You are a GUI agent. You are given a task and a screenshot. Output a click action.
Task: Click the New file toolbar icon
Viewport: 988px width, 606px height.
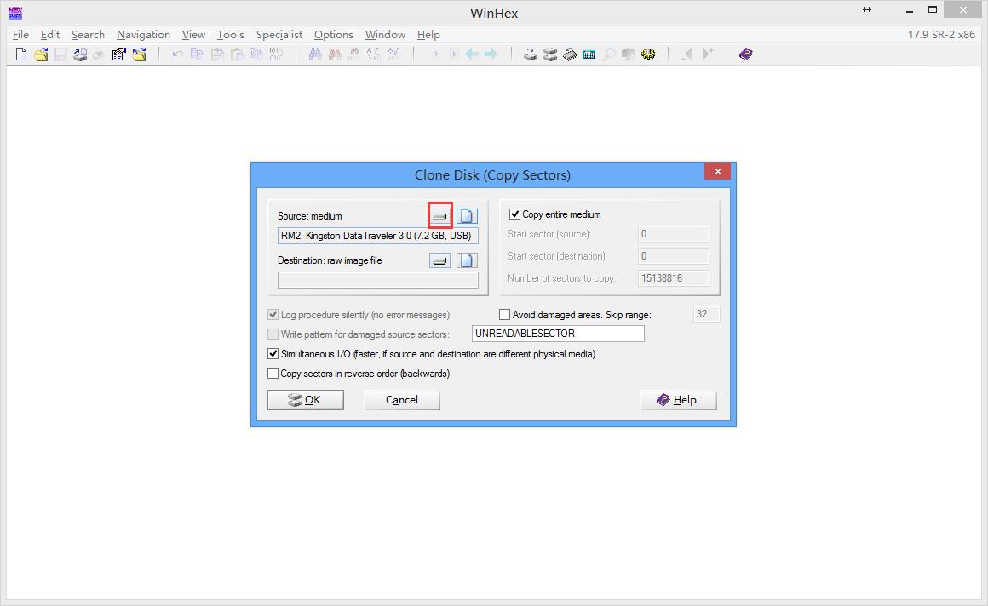pyautogui.click(x=20, y=54)
